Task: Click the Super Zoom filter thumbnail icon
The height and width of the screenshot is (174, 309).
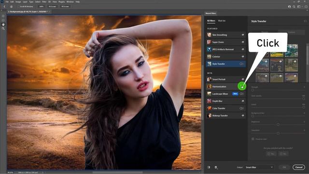Action: point(209,42)
